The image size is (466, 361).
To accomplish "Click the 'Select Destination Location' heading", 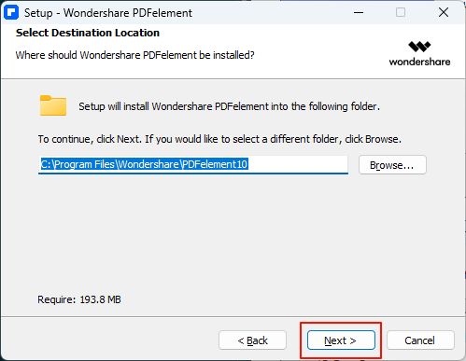I will pos(88,33).
